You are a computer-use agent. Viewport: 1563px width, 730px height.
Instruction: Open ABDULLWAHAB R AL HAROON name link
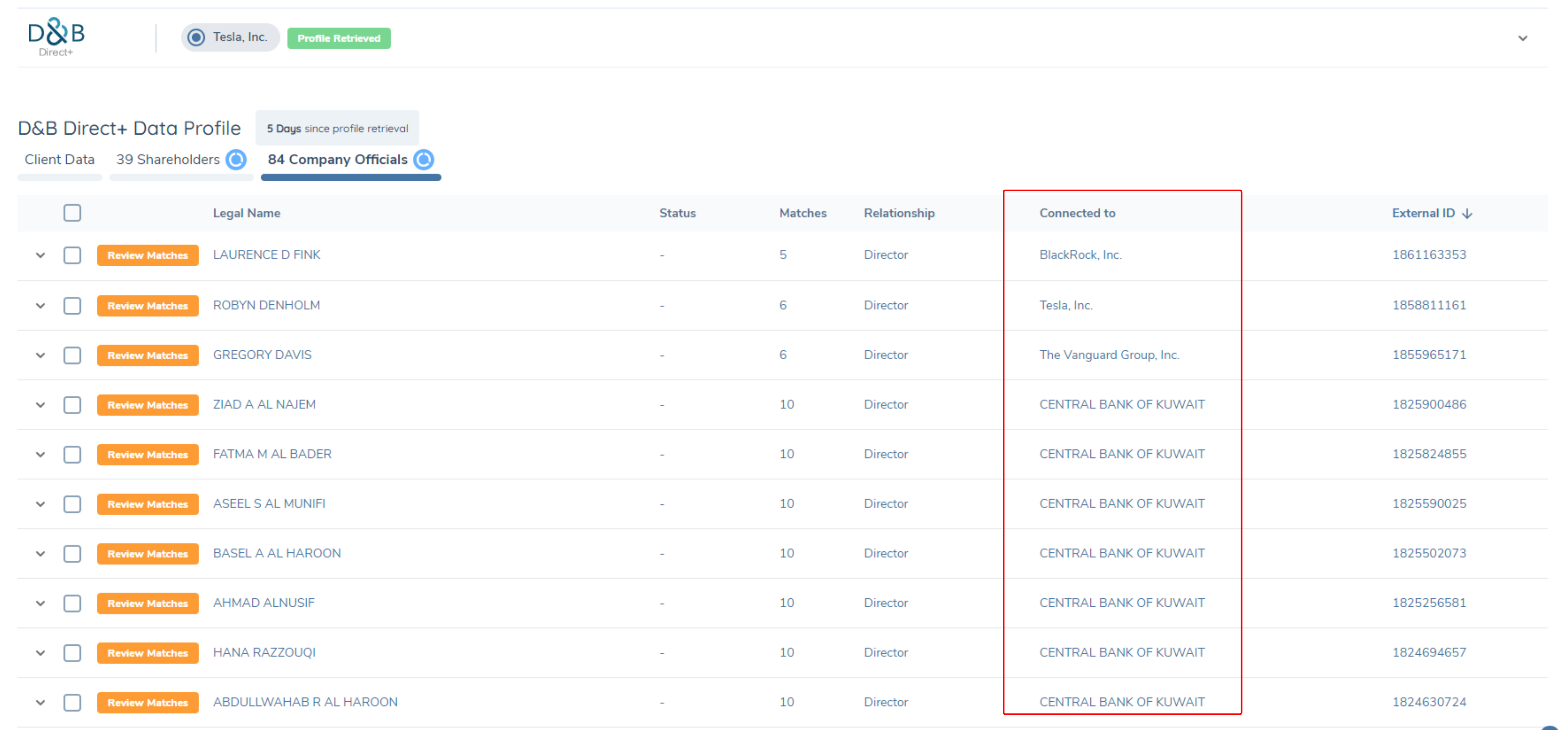click(305, 702)
